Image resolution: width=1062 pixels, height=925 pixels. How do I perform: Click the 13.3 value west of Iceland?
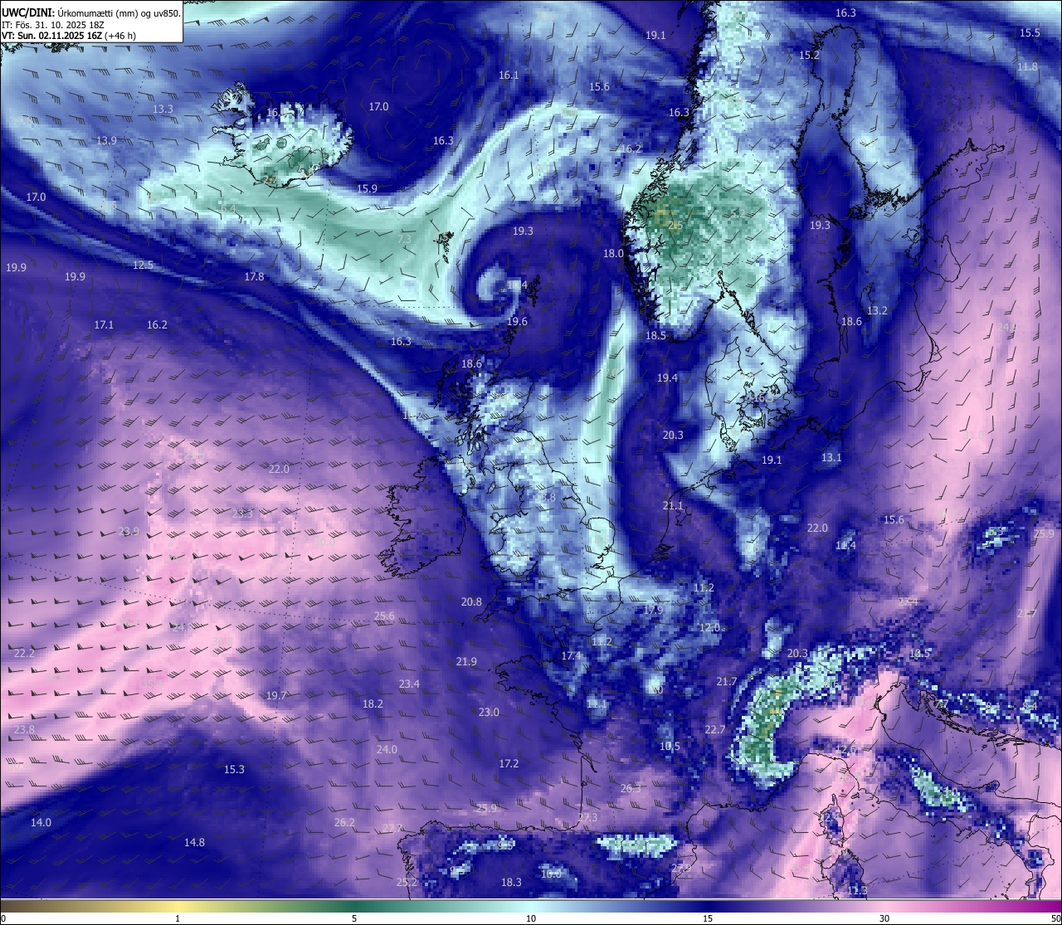pos(163,109)
